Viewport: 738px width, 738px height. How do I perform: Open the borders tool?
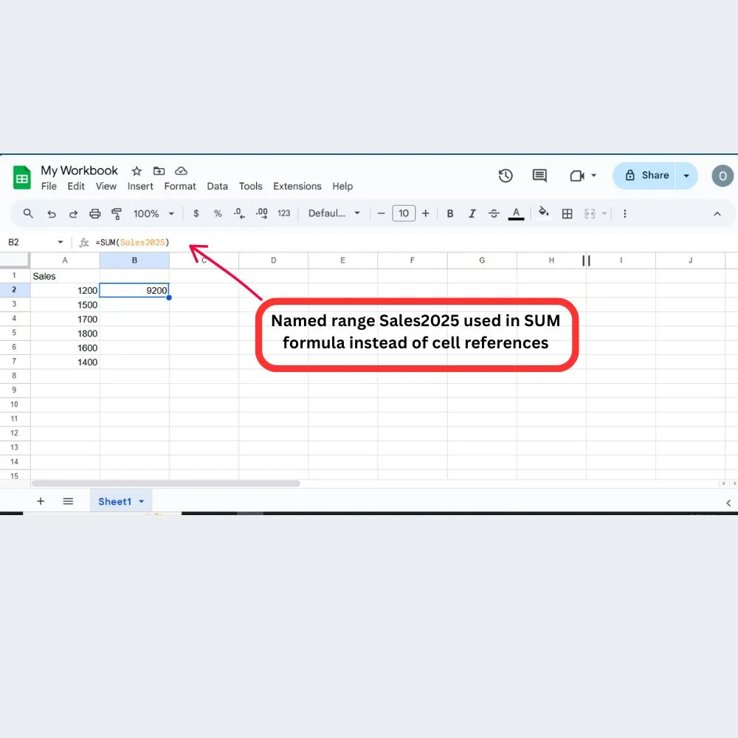(x=567, y=214)
